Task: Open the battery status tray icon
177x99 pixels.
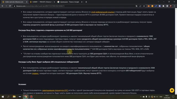Action: pos(155,97)
